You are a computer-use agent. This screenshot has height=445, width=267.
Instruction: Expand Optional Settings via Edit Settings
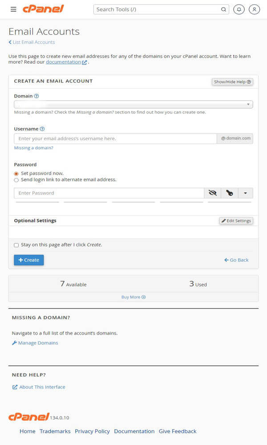point(236,221)
